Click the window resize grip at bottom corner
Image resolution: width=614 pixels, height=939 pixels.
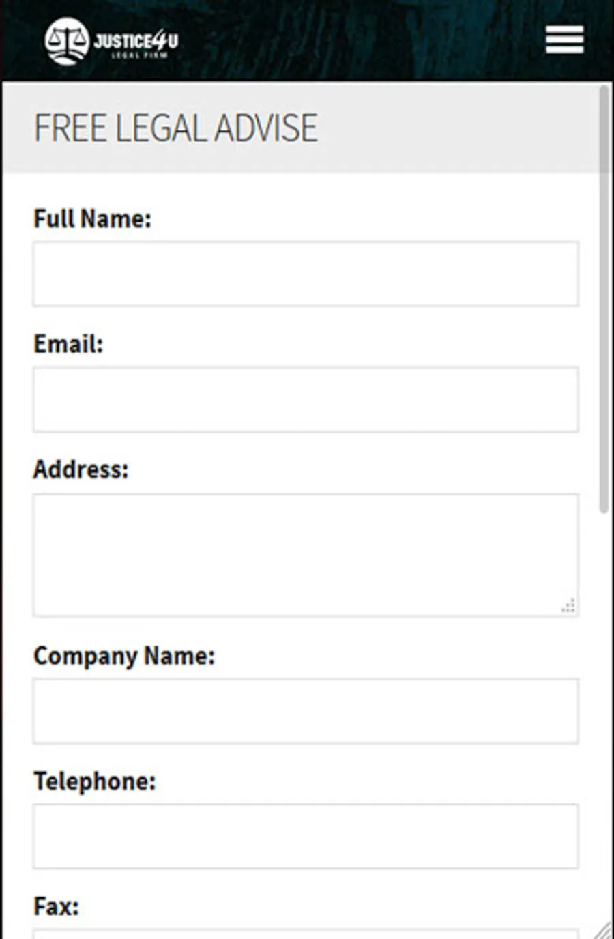pyautogui.click(x=602, y=929)
